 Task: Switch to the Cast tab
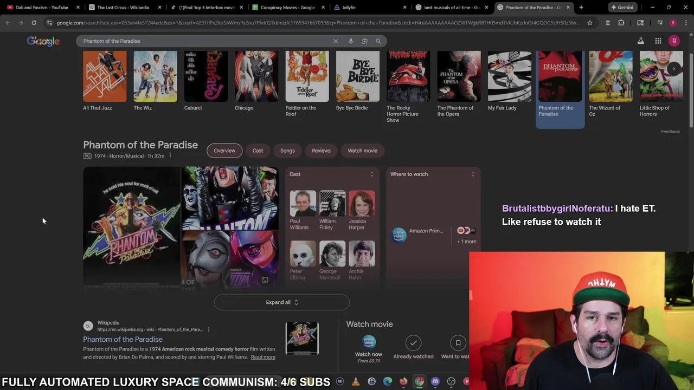click(258, 151)
